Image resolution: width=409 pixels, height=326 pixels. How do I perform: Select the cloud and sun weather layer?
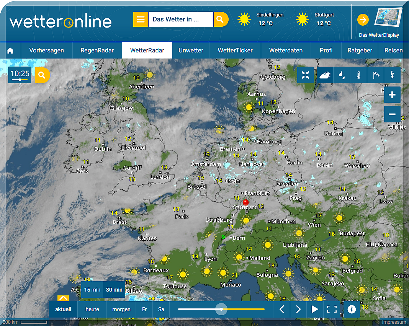pyautogui.click(x=325, y=75)
